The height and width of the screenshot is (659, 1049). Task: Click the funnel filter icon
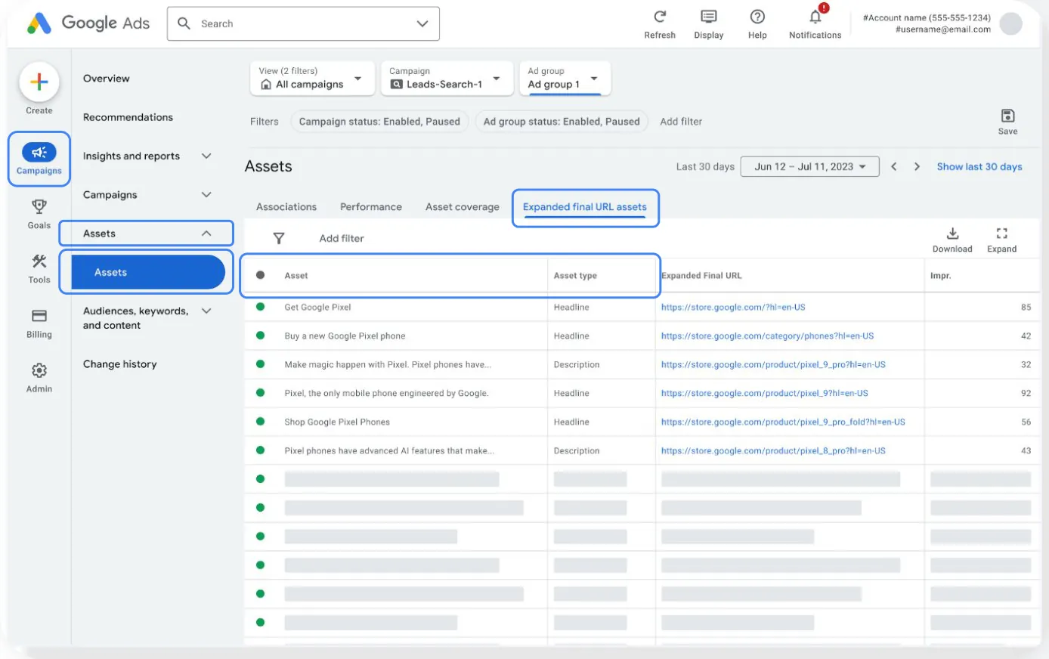point(279,238)
